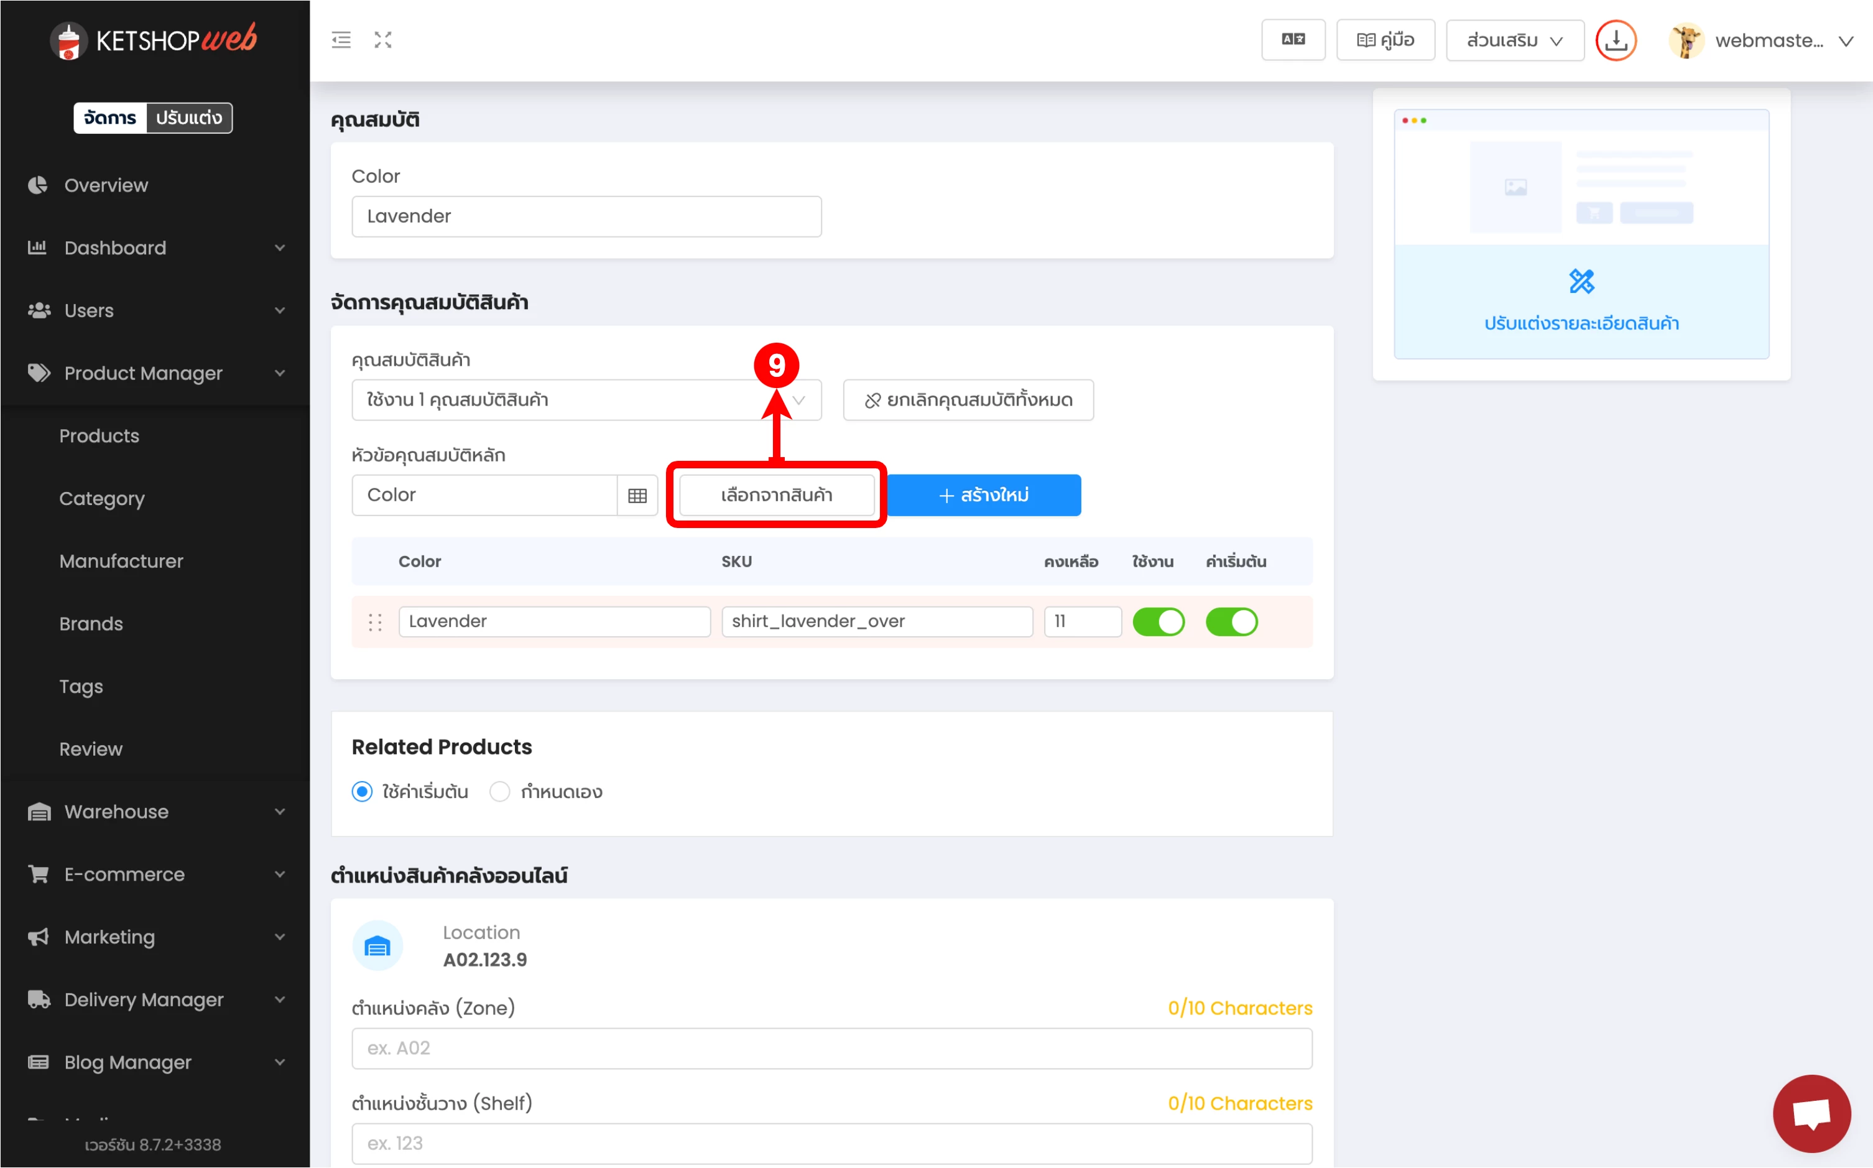Open the คุณสมบัติสินค้า dropdown

(585, 400)
